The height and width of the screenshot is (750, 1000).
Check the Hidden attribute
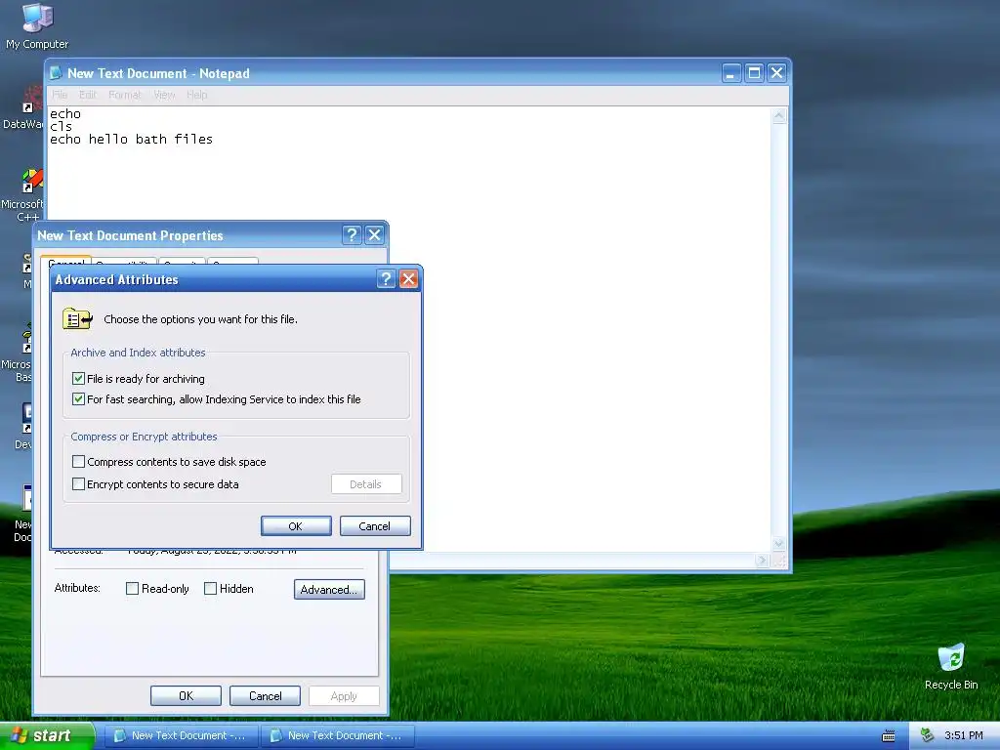click(211, 589)
